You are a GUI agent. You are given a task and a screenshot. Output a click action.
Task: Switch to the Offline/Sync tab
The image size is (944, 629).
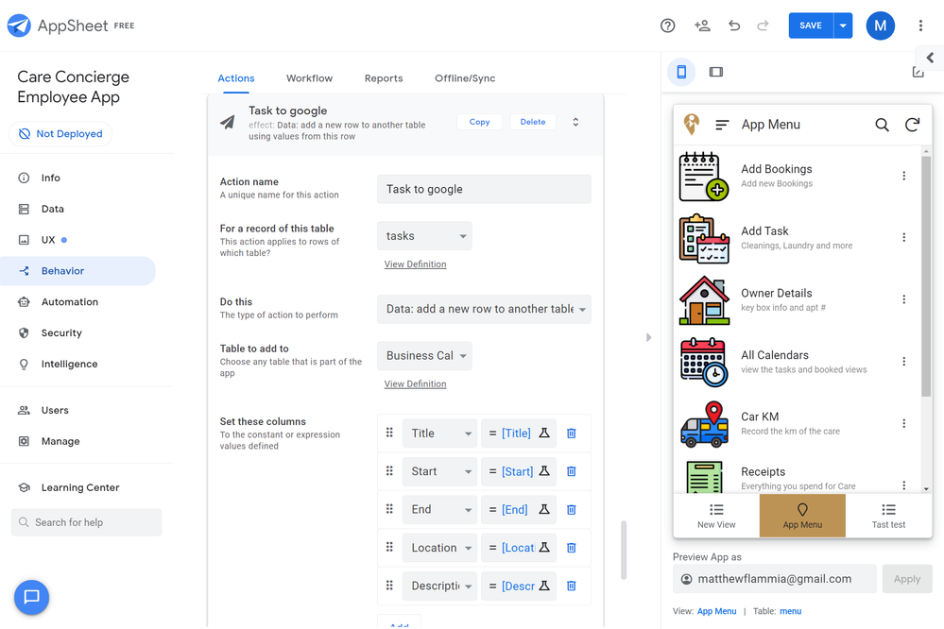[x=465, y=78]
